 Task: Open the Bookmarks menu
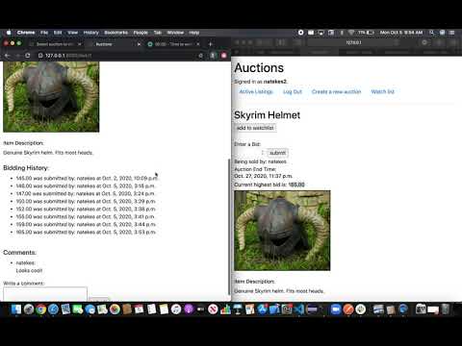tap(116, 33)
